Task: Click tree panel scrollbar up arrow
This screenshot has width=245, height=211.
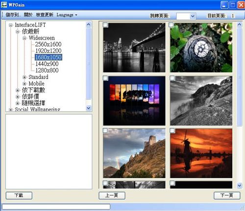Action: point(88,24)
